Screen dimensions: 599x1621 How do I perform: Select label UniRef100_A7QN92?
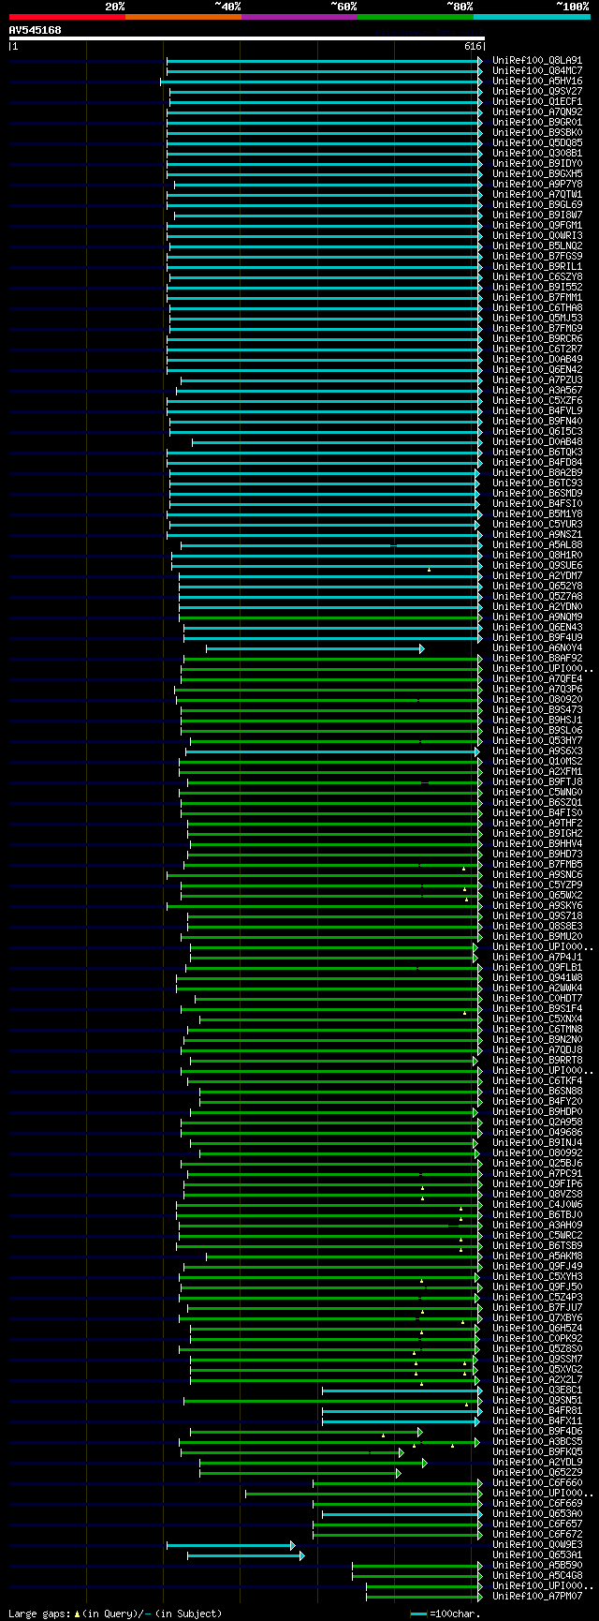[x=537, y=112]
